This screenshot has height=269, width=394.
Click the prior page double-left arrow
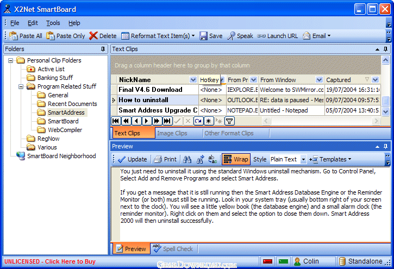coord(126,121)
